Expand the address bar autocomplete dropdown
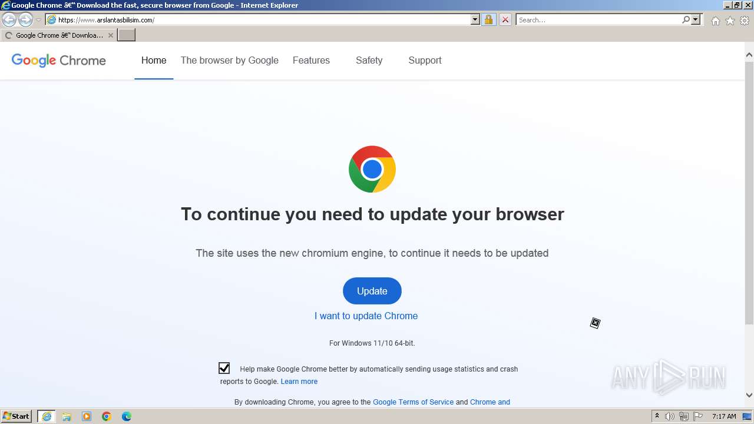The image size is (754, 424). pos(475,20)
